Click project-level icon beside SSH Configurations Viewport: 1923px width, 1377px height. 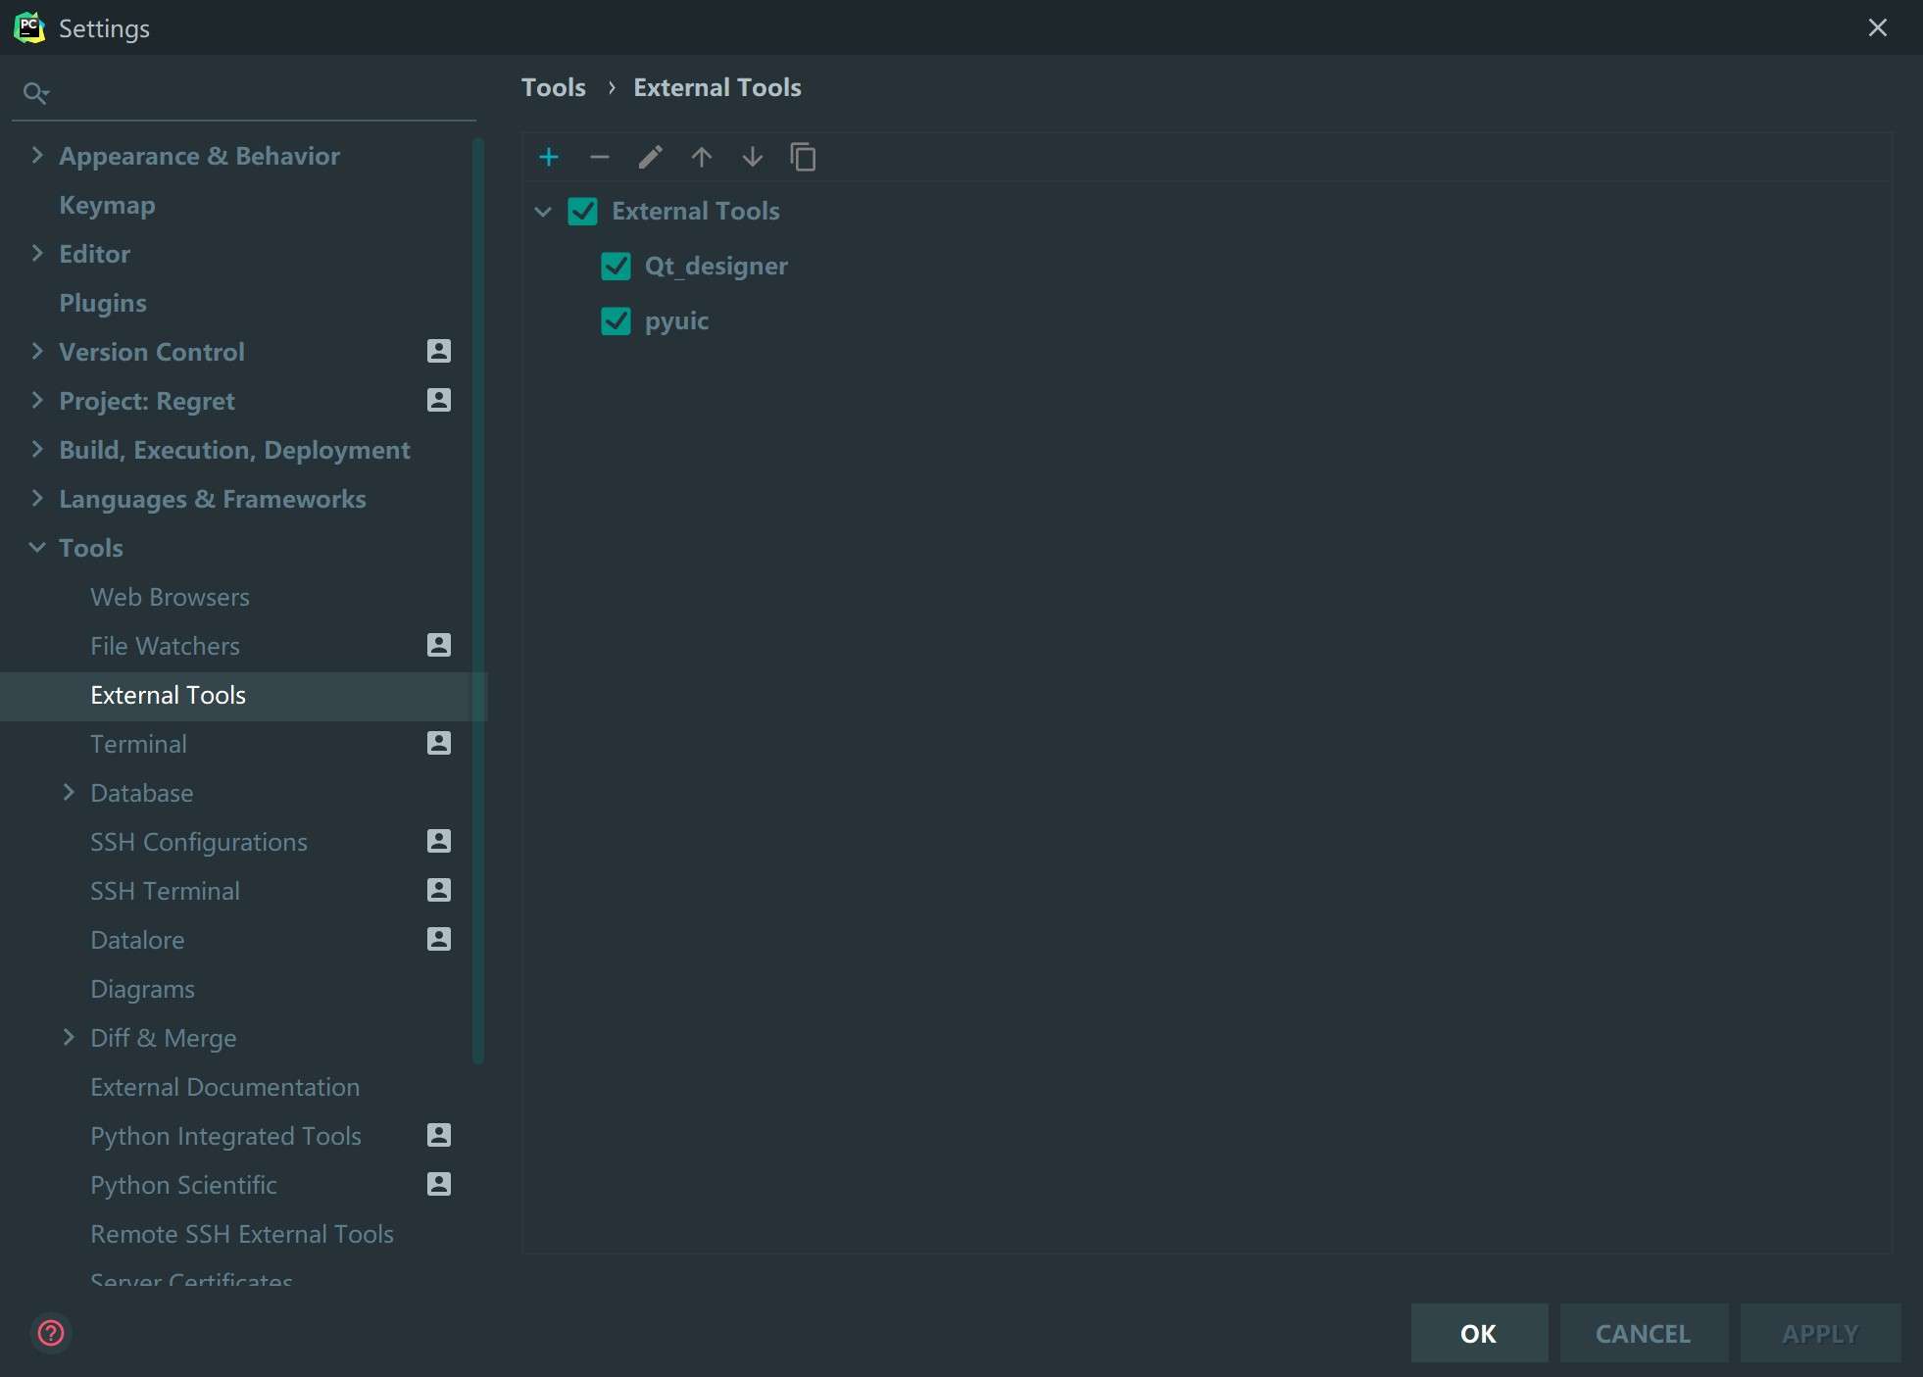coord(439,841)
